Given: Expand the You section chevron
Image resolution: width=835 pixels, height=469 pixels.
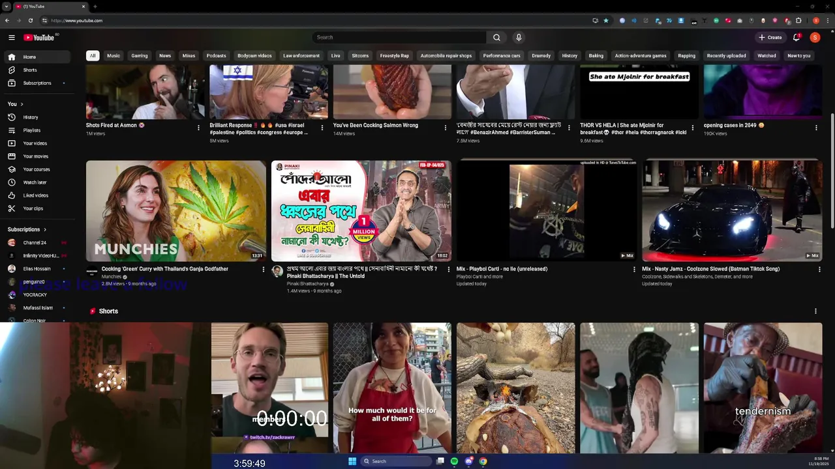Looking at the screenshot, I should pyautogui.click(x=22, y=104).
